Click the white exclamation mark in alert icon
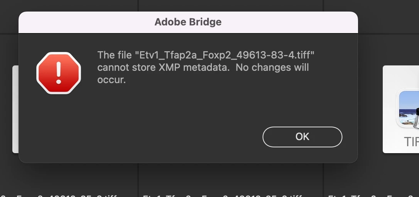Image resolution: width=419 pixels, height=197 pixels. (59, 73)
